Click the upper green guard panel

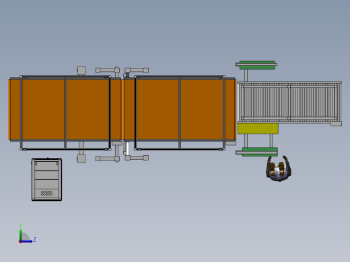point(257,65)
